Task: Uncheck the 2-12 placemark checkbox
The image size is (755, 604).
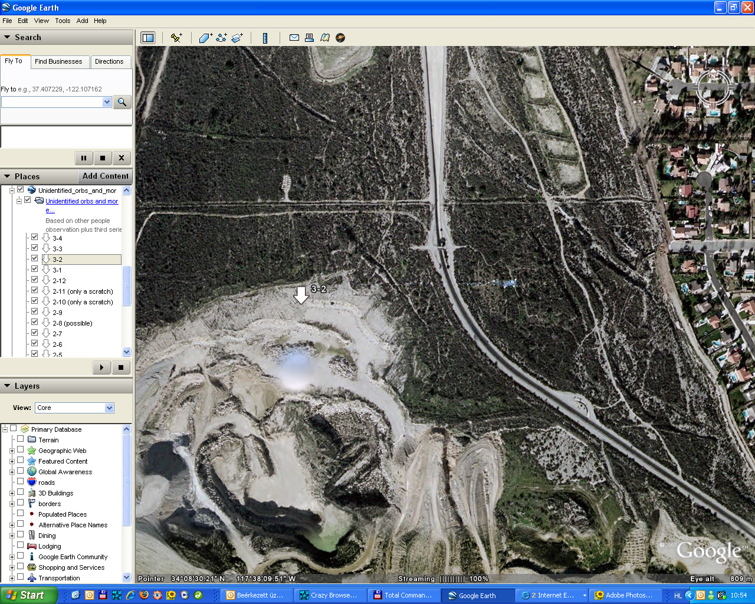Action: 34,280
